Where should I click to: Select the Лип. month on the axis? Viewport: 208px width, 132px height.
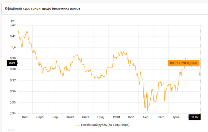point(25,117)
